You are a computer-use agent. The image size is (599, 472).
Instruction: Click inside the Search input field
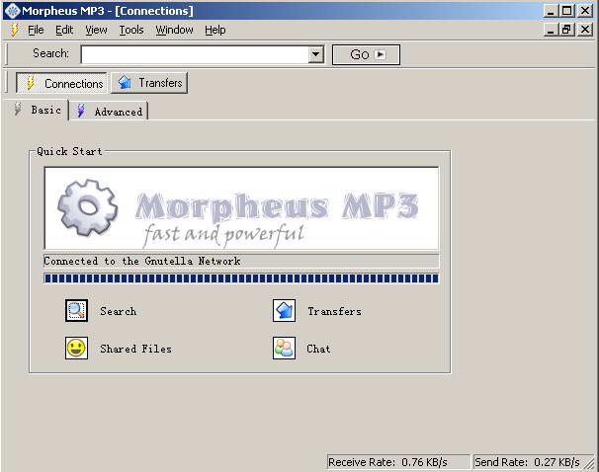[x=195, y=54]
